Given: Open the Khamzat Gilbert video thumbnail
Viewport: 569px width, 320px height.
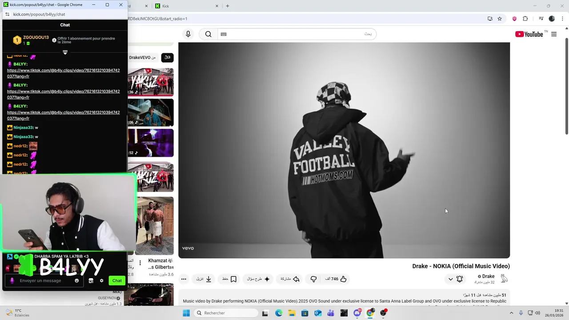Looking at the screenshot, I should pos(155,226).
